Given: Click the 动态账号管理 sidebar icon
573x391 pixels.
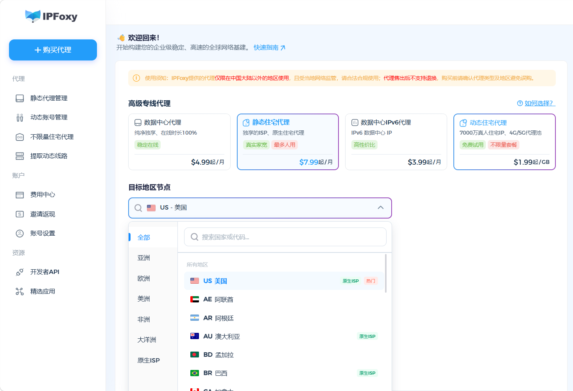Looking at the screenshot, I should (x=20, y=117).
